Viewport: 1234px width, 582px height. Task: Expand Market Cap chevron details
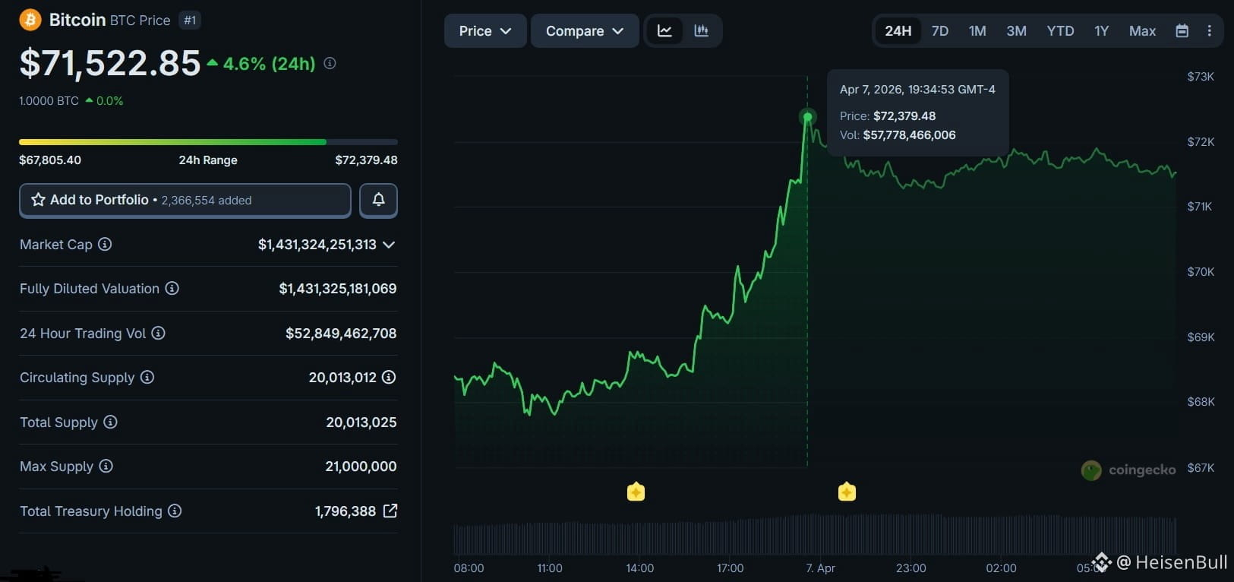click(389, 245)
